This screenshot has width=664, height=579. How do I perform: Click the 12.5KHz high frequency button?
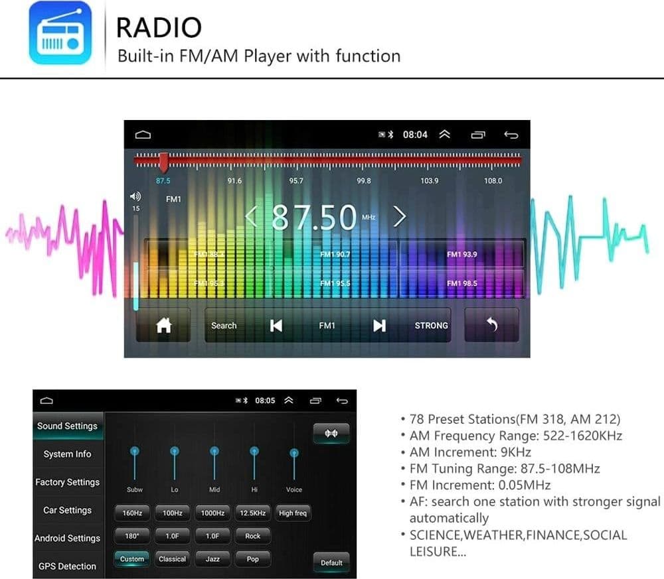coord(253,513)
